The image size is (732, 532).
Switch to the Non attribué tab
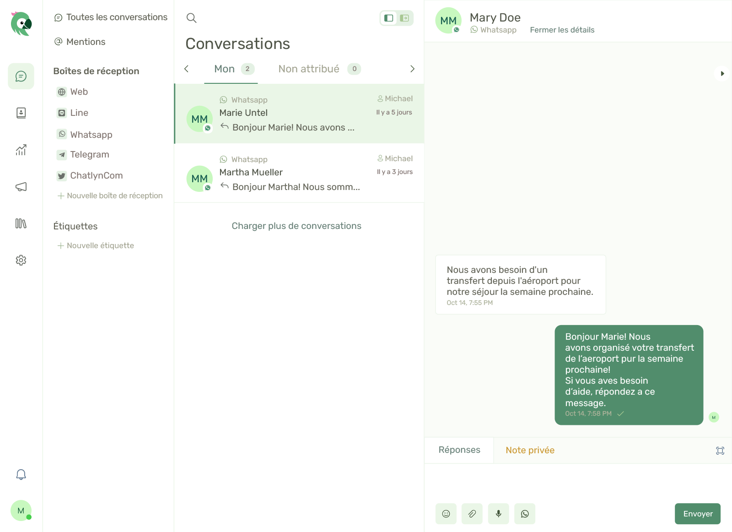309,69
